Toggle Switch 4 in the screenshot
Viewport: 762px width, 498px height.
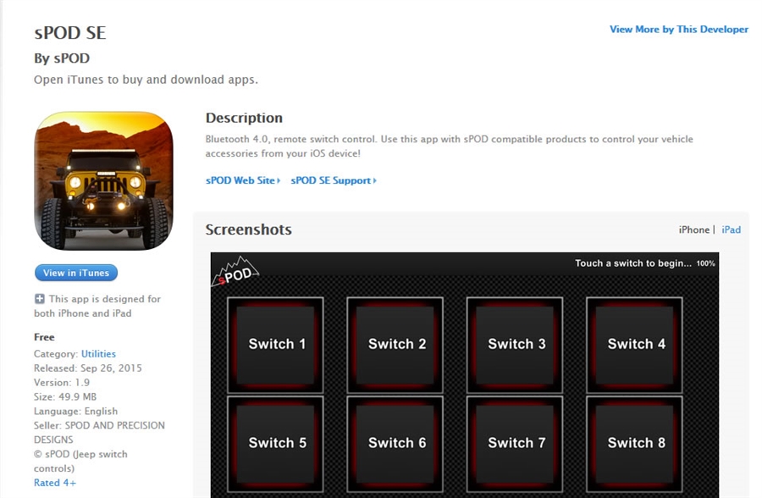pos(634,345)
